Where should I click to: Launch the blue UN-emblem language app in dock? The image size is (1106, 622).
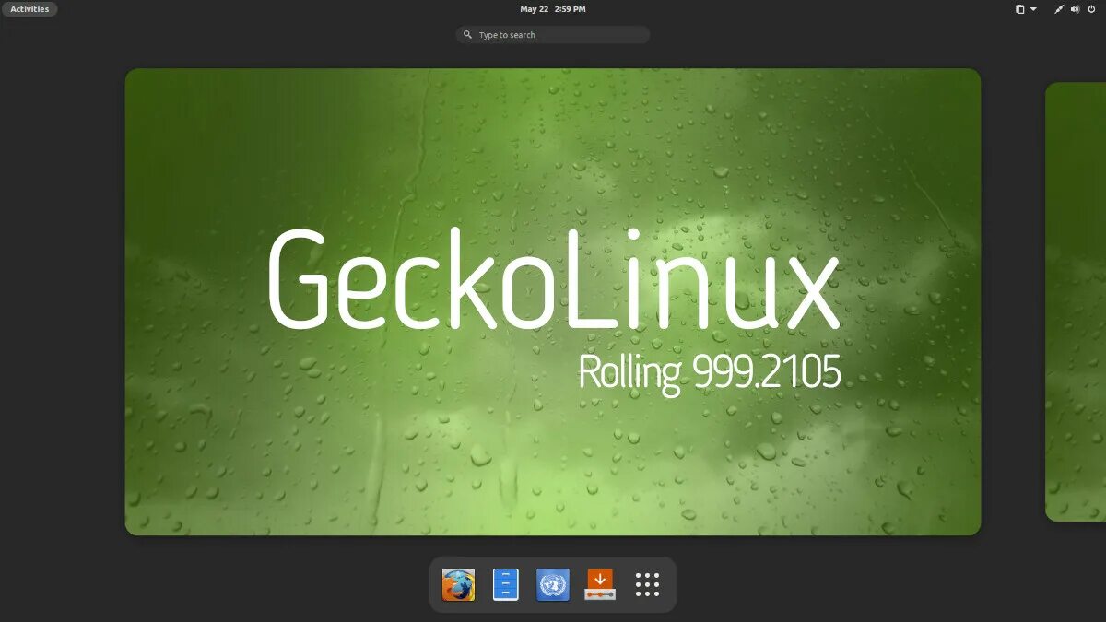point(553,584)
